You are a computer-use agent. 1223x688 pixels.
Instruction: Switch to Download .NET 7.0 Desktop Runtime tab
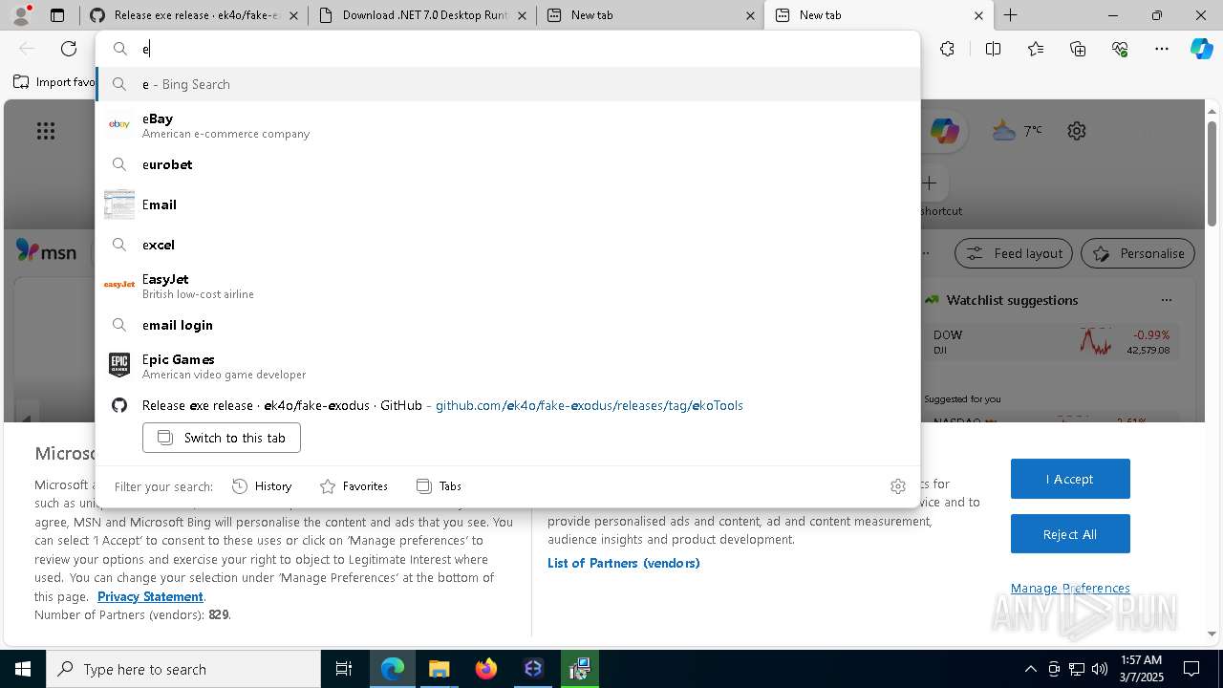(422, 15)
